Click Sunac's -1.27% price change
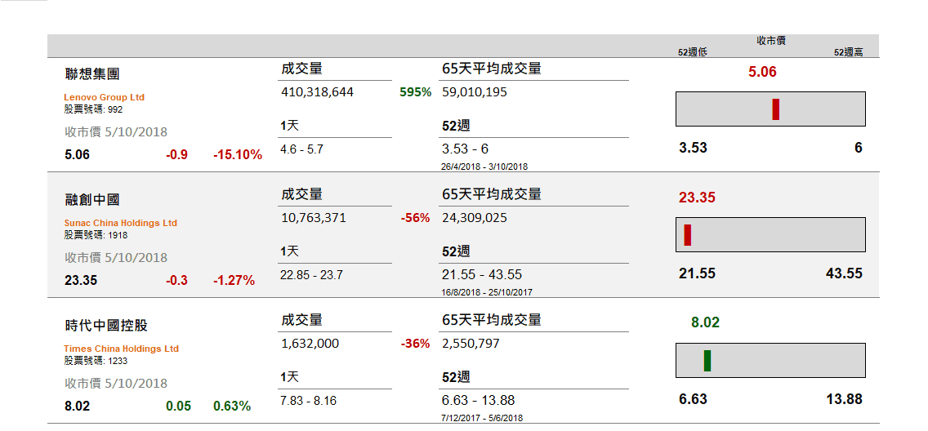This screenshot has height=431, width=928. pos(234,281)
